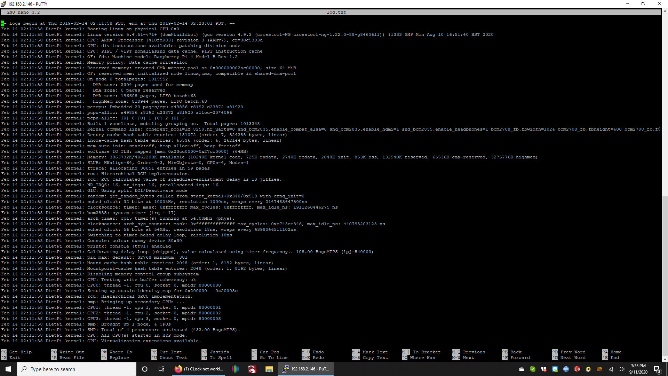
Task: Open the Windows Start menu
Action: point(8,369)
